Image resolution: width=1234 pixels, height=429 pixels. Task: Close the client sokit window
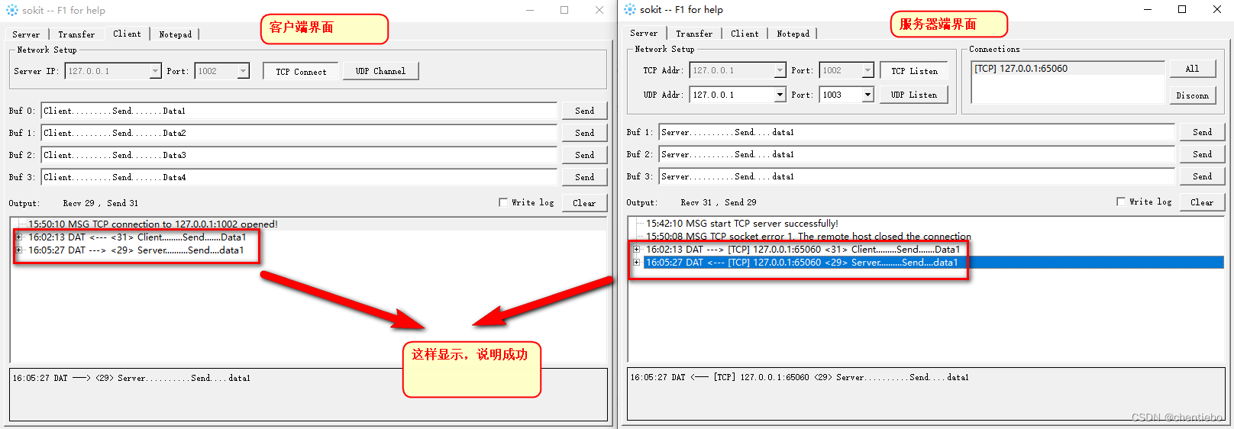click(599, 10)
